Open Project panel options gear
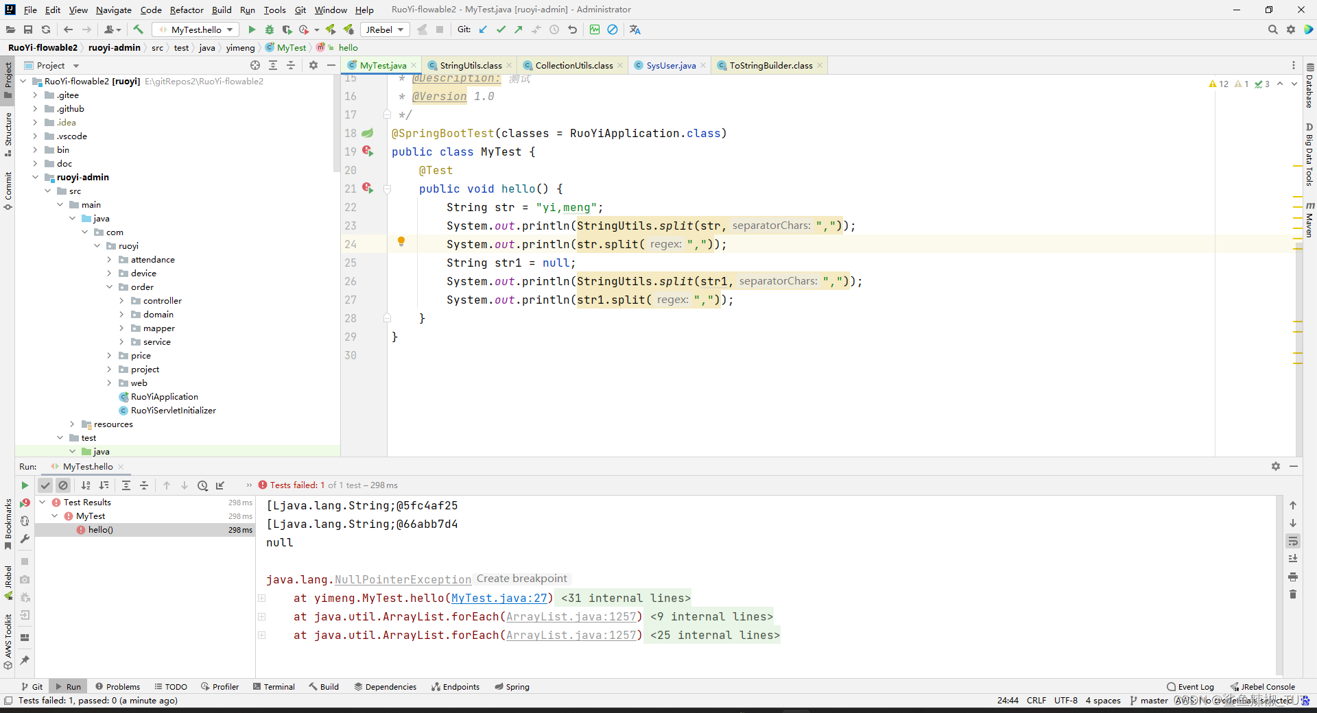This screenshot has width=1317, height=713. coord(313,65)
